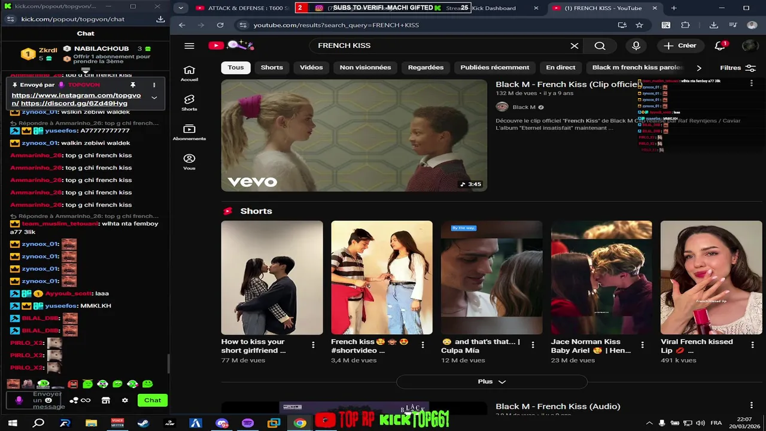Open Black M - French Kiss (Audio) title
Image resolution: width=766 pixels, height=431 pixels.
[x=558, y=406]
